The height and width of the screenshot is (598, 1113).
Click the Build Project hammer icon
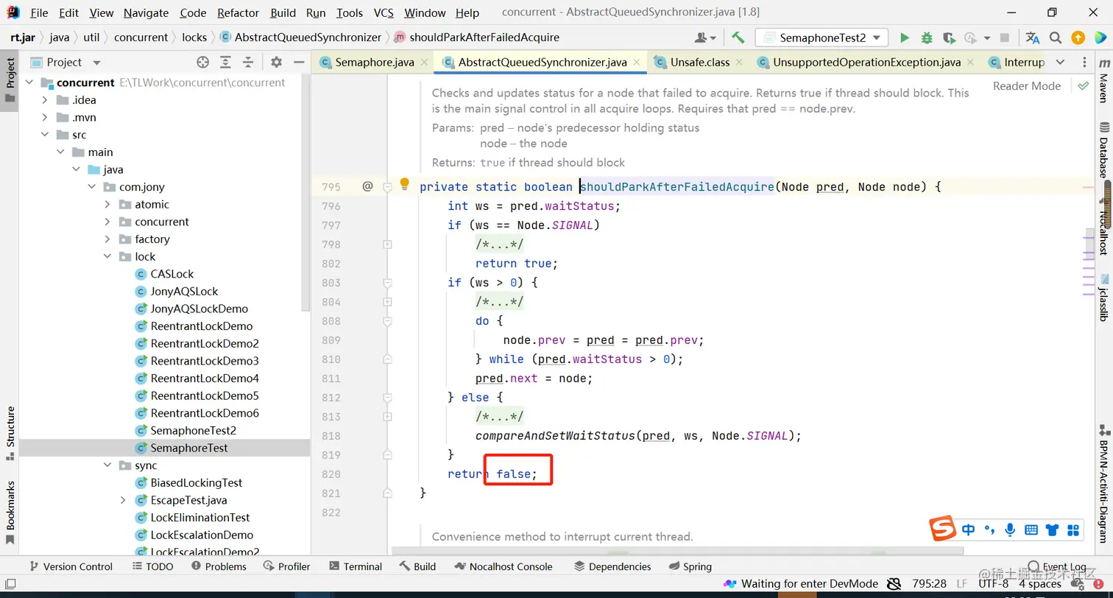(738, 38)
